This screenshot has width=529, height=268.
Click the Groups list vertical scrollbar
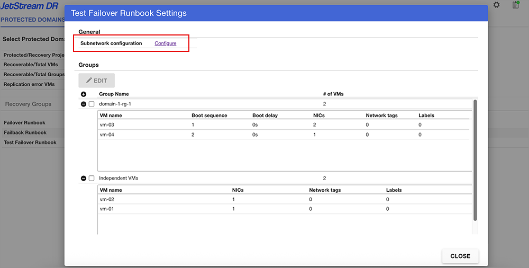(475, 159)
